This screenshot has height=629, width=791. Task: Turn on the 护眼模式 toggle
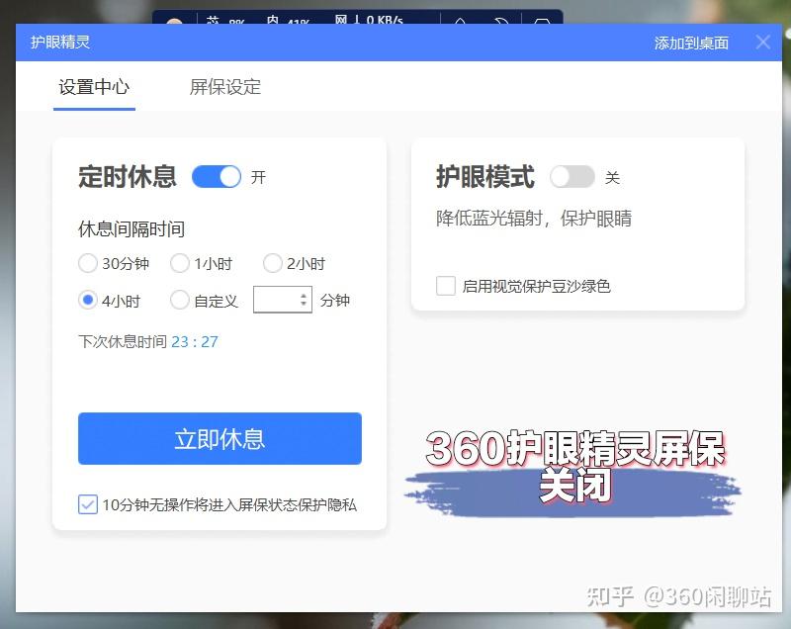(572, 177)
